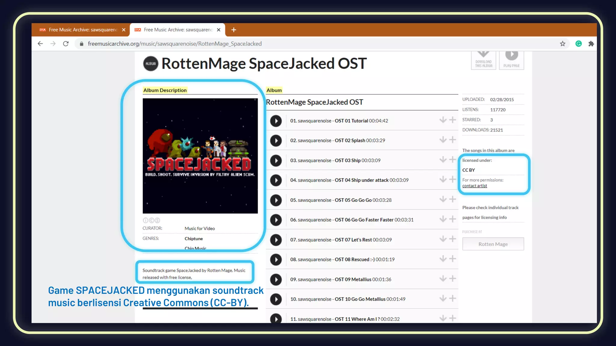Click the Music for Video curator link

click(199, 228)
